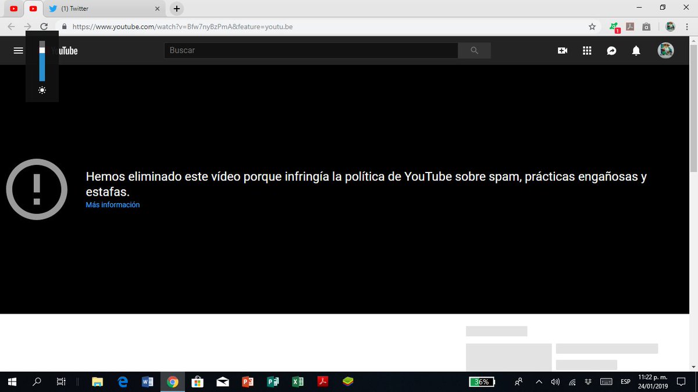Switch to the (1) Twitter tab
The width and height of the screenshot is (698, 392).
coord(105,9)
